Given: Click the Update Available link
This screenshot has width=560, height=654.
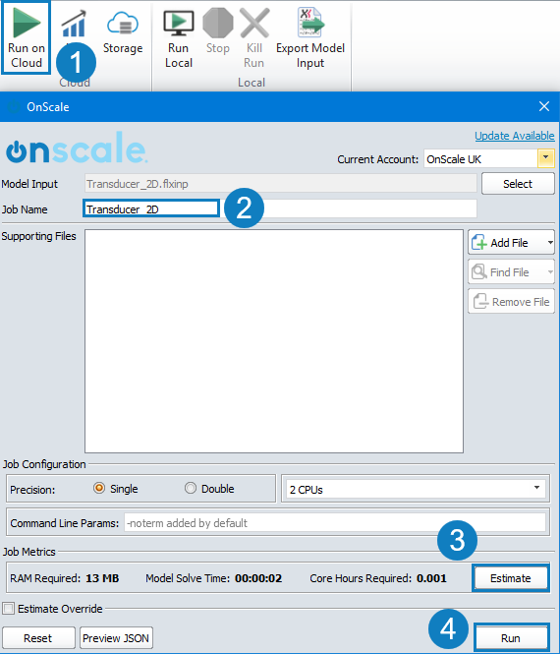Looking at the screenshot, I should point(515,136).
